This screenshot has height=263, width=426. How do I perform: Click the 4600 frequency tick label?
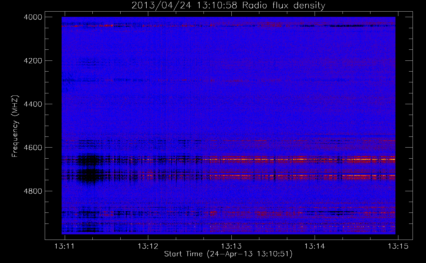[33, 148]
